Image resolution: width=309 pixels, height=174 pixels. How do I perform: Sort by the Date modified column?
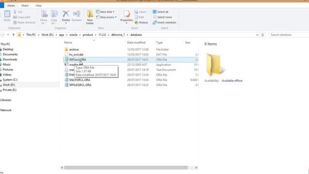pyautogui.click(x=136, y=43)
